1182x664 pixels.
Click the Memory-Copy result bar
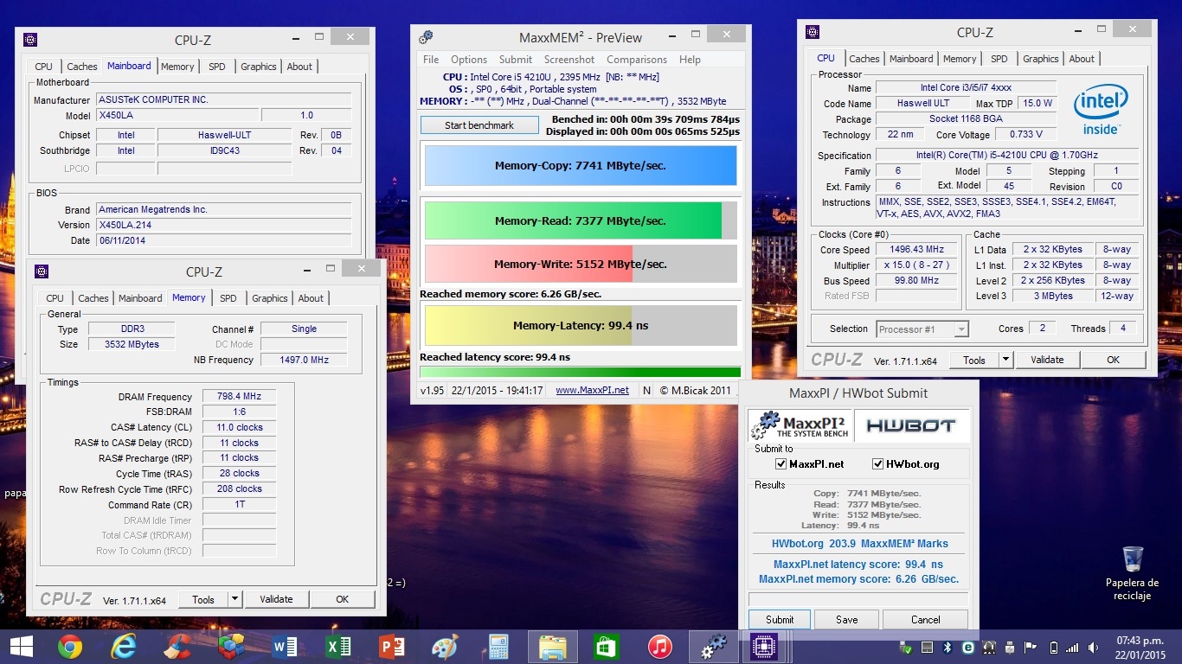pyautogui.click(x=581, y=166)
